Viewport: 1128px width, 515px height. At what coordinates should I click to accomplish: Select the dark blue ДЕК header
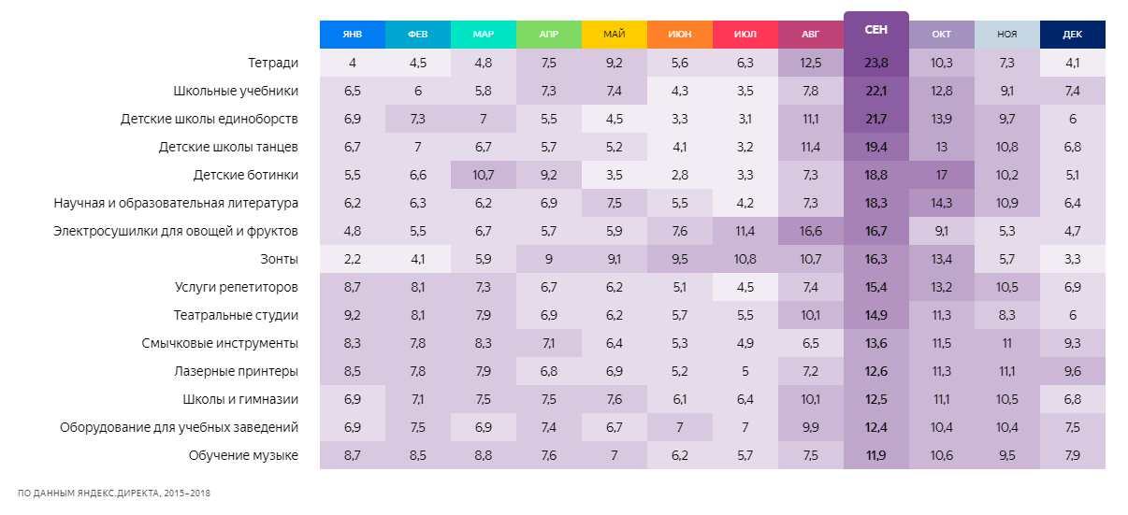1073,34
